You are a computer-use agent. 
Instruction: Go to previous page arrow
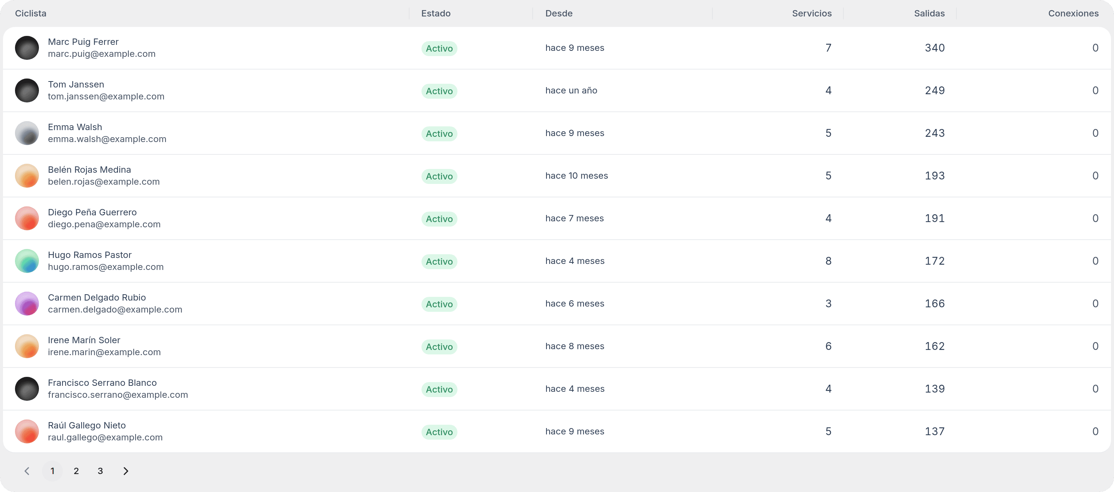pyautogui.click(x=27, y=471)
